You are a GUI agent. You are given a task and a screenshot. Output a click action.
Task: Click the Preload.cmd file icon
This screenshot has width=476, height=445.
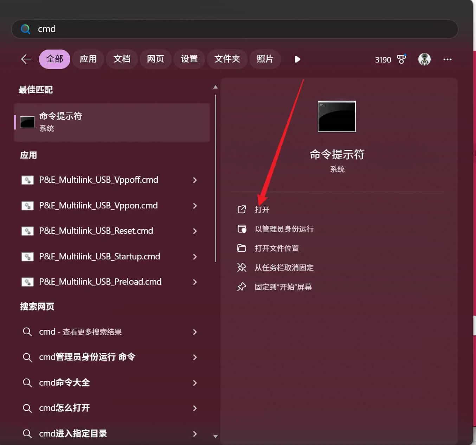point(27,282)
